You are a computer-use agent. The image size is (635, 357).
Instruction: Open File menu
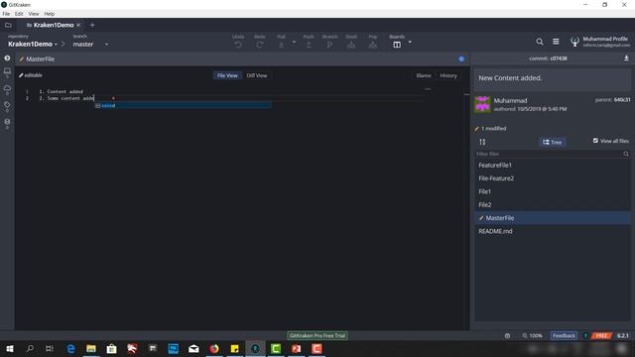(x=6, y=14)
